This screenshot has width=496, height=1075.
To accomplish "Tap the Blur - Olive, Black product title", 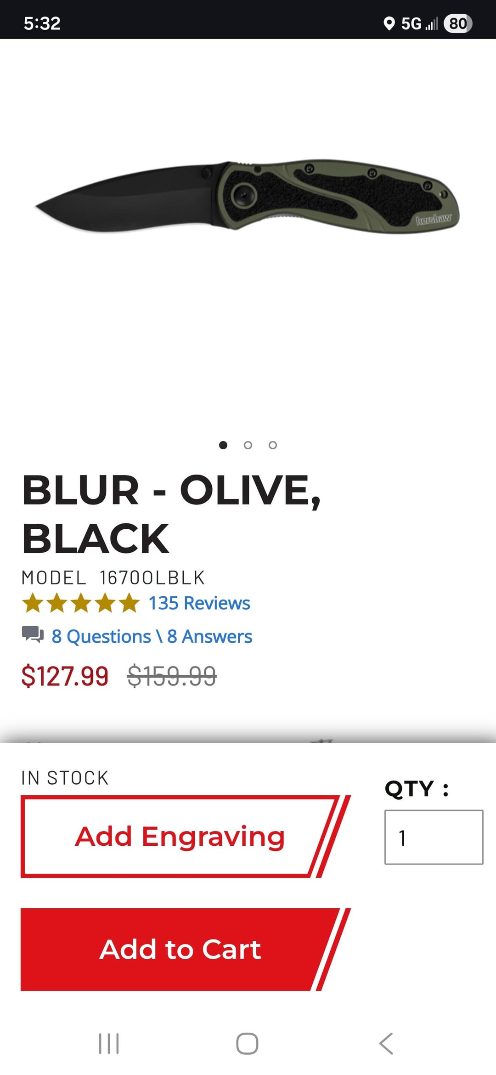I will click(171, 514).
